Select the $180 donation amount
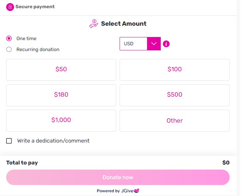This screenshot has height=196, width=242. point(61,95)
